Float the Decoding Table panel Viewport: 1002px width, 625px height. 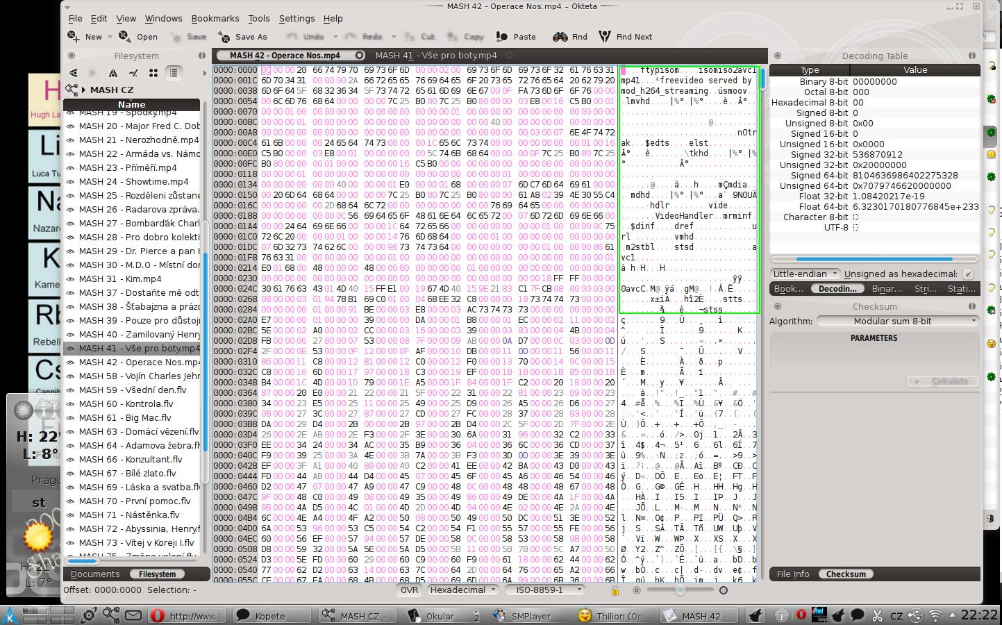(x=972, y=56)
